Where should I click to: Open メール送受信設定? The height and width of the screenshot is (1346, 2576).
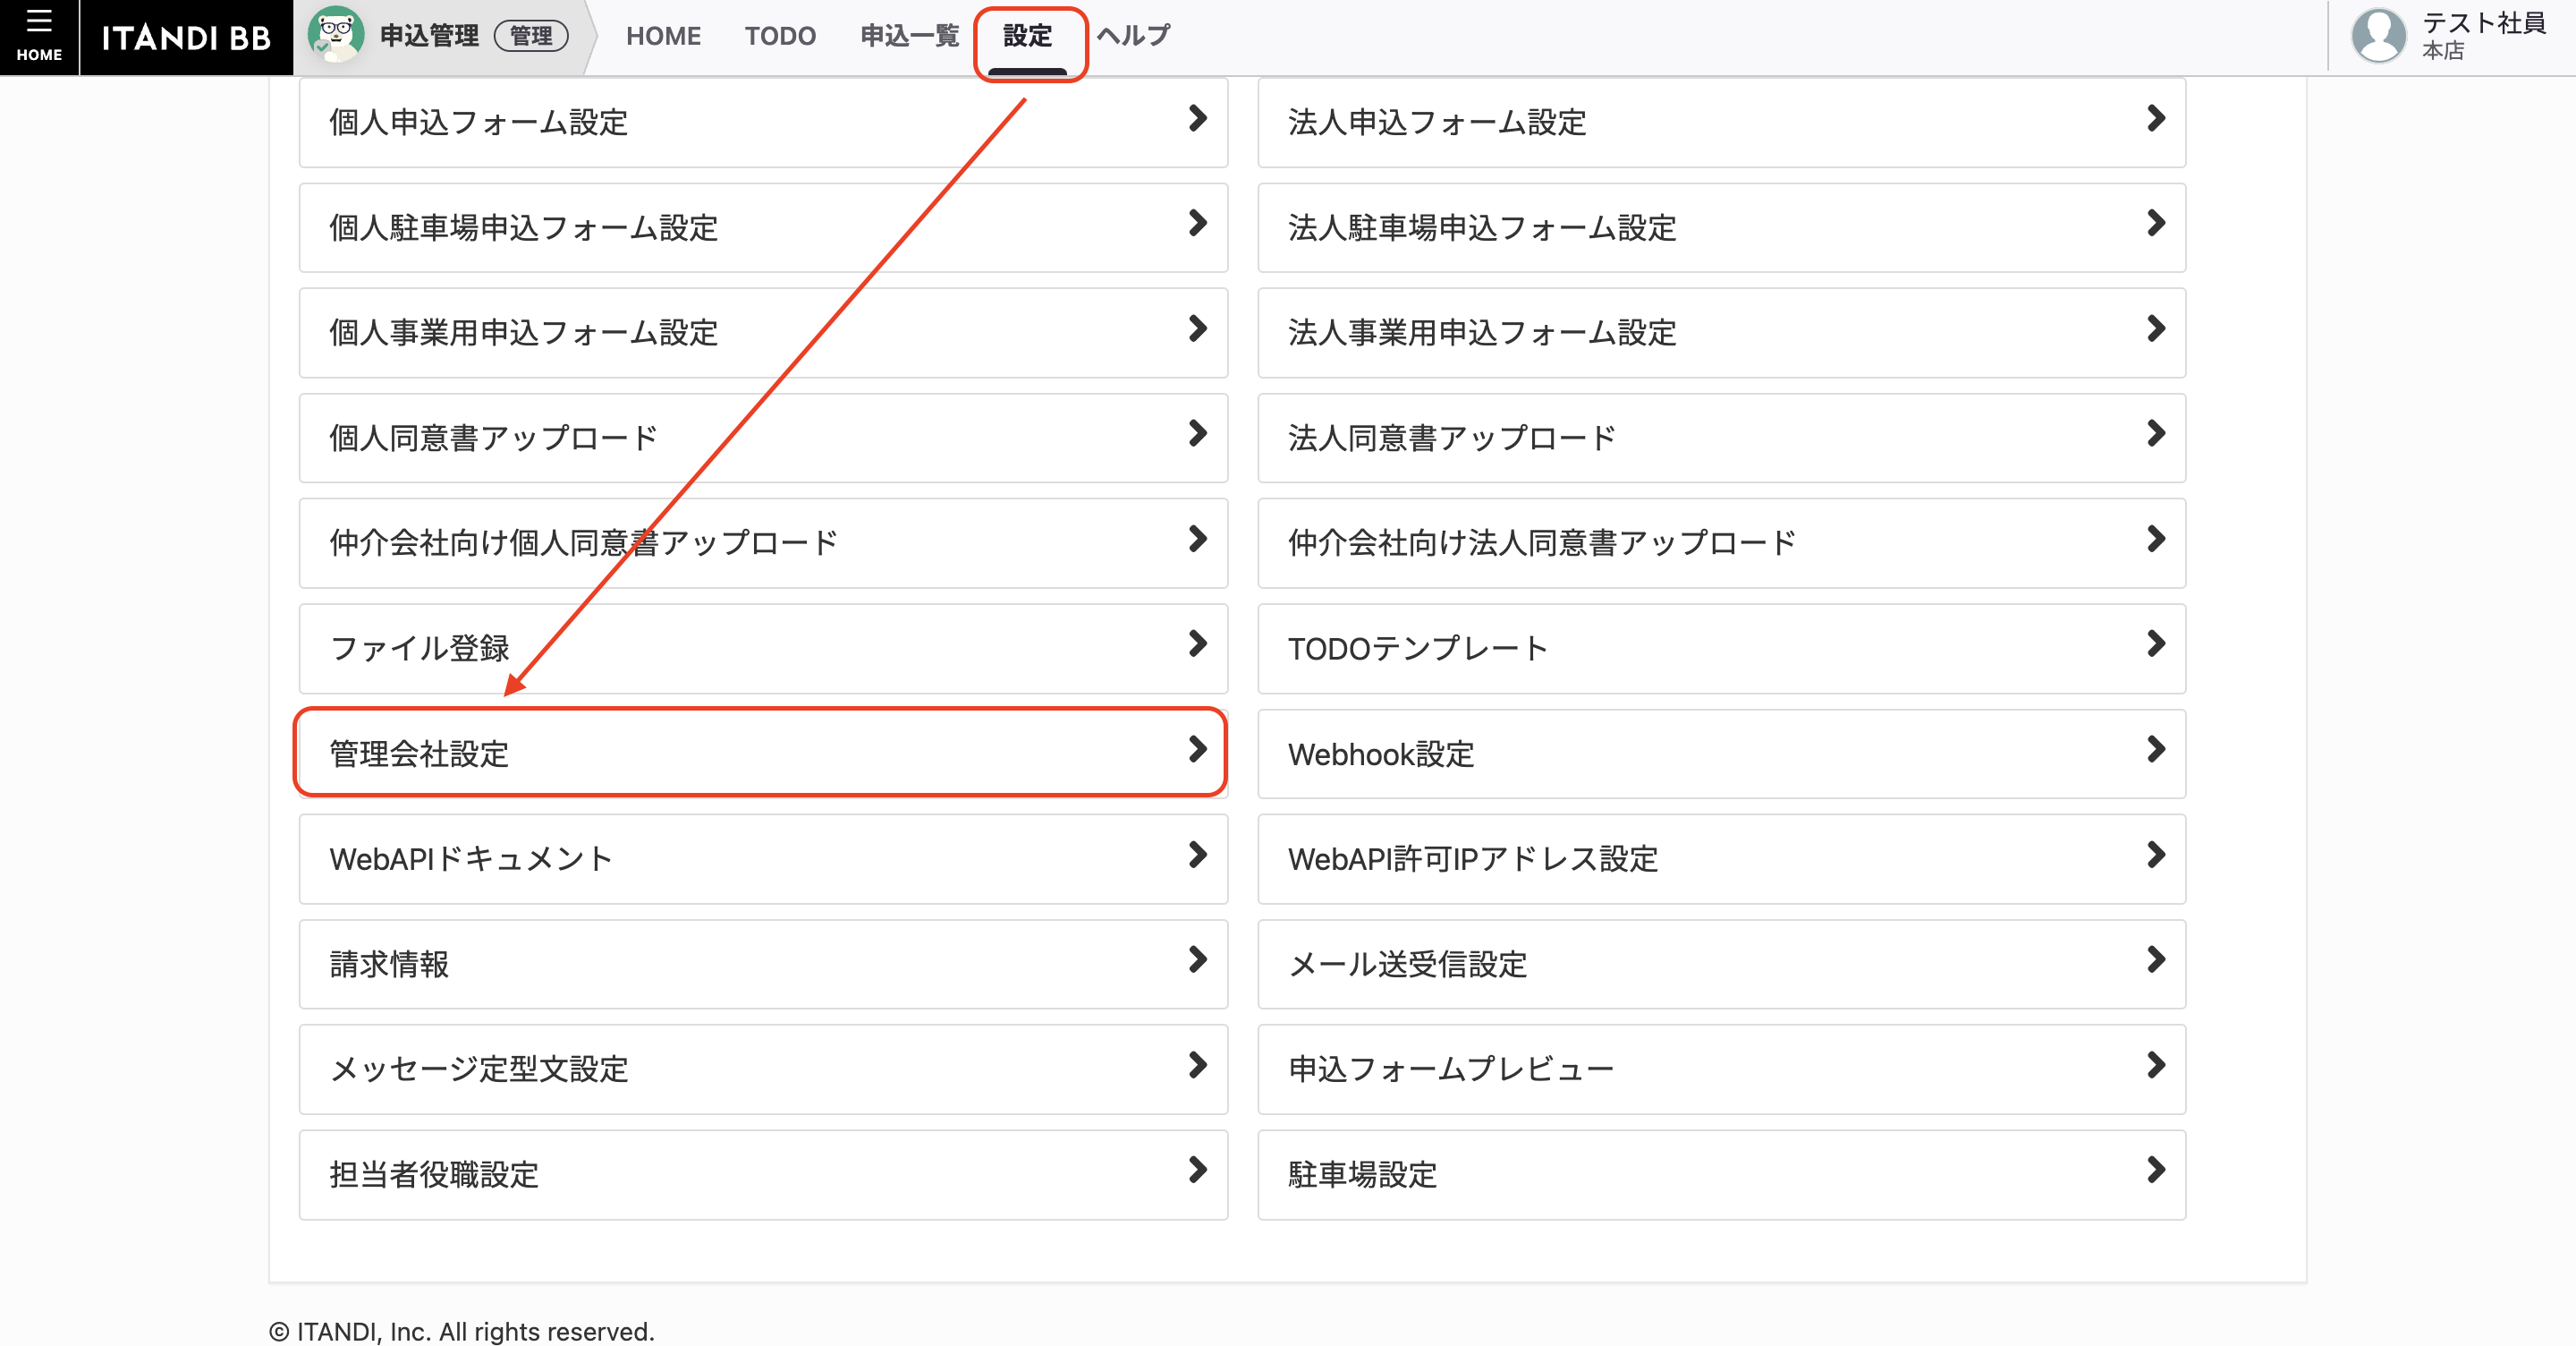click(x=1721, y=964)
